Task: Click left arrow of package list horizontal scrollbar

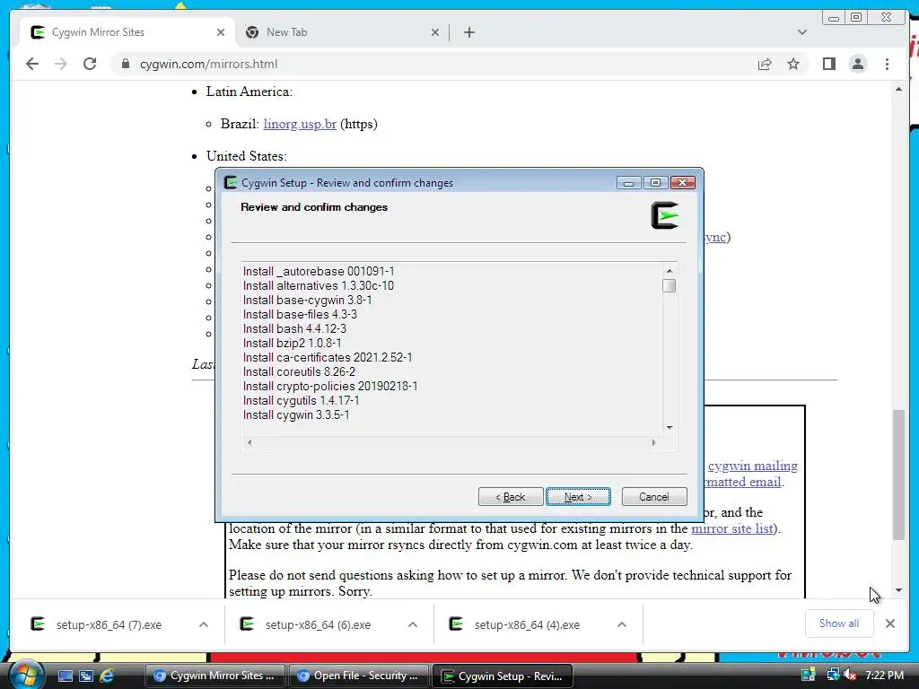Action: (x=249, y=442)
